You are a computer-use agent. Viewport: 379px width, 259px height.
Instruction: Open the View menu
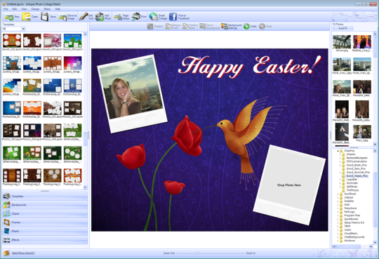[24, 9]
